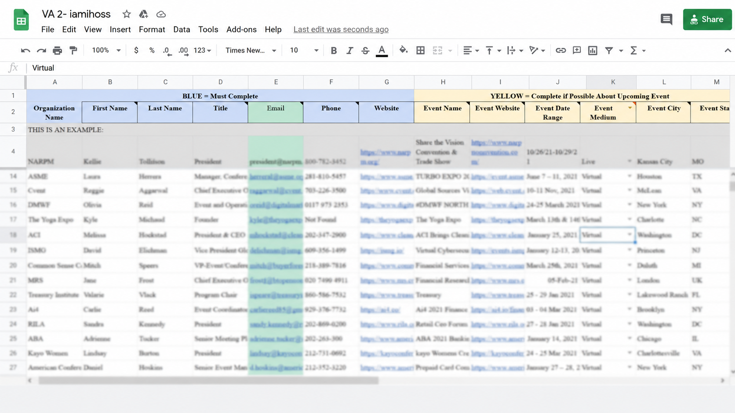
Task: Click the Merge cells icon
Action: 437,50
